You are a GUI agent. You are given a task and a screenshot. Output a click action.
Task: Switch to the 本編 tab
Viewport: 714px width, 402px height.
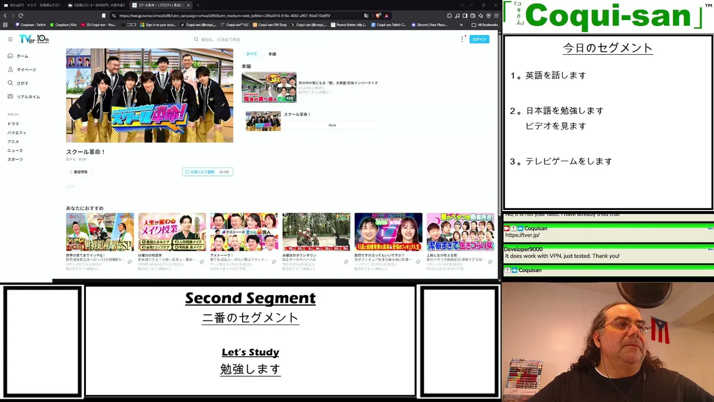[x=272, y=54]
